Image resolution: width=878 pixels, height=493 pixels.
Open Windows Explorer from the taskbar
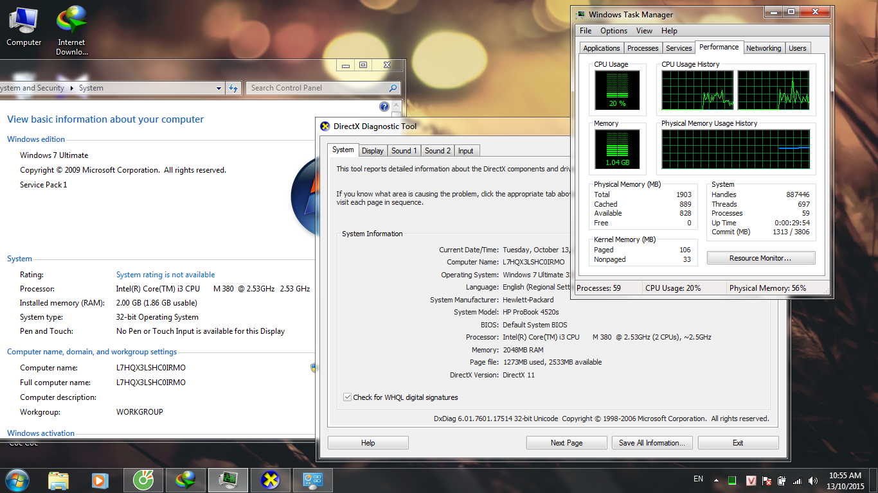tap(58, 480)
